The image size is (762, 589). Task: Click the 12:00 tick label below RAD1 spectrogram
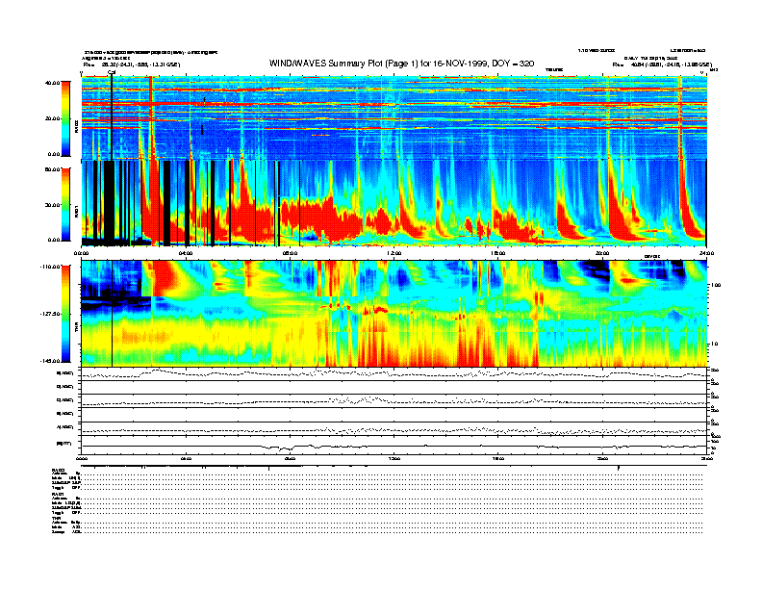394,253
